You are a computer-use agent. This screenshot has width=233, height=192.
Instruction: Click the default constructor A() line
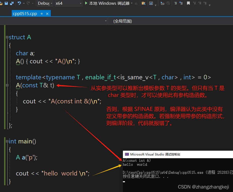tap(48, 61)
